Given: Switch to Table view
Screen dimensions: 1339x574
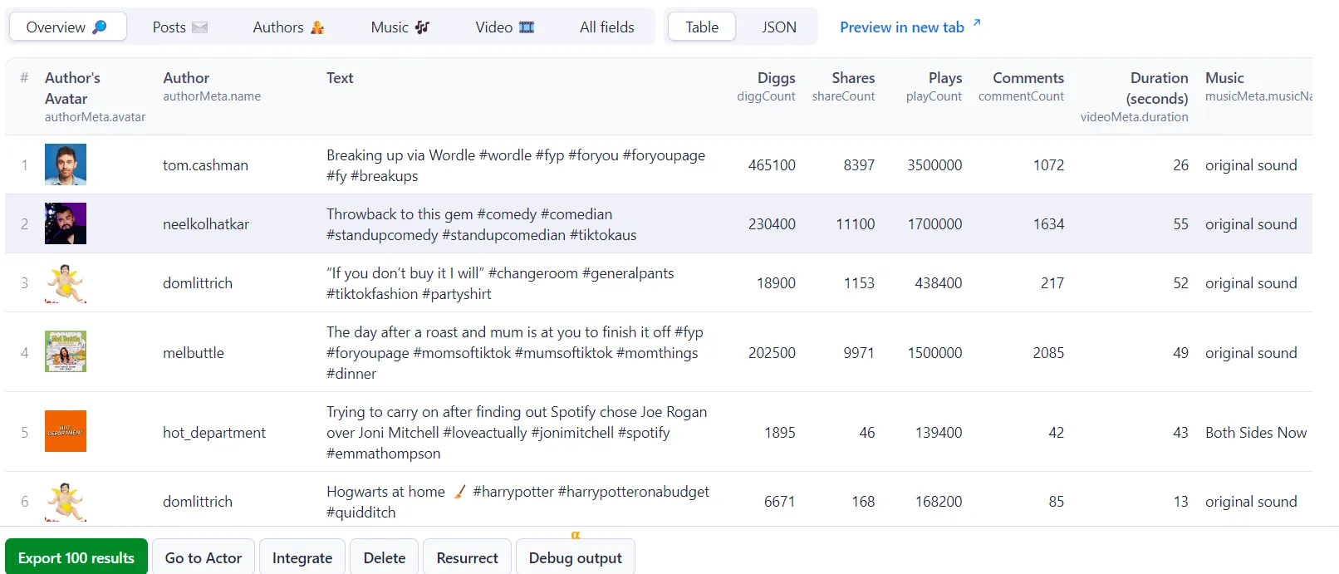Looking at the screenshot, I should 702,27.
